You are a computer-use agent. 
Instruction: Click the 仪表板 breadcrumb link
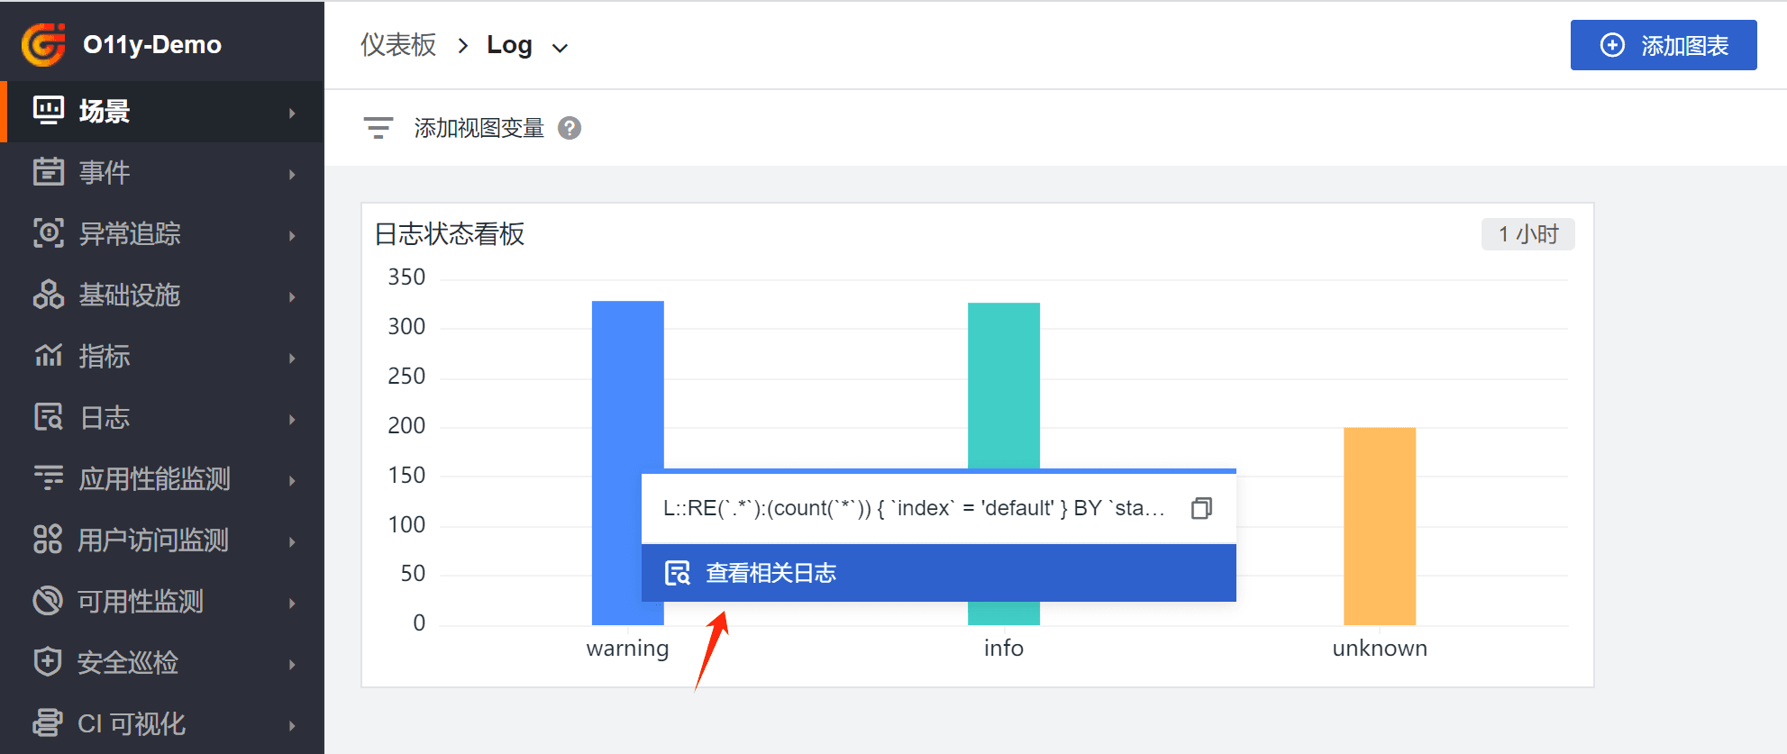[398, 45]
